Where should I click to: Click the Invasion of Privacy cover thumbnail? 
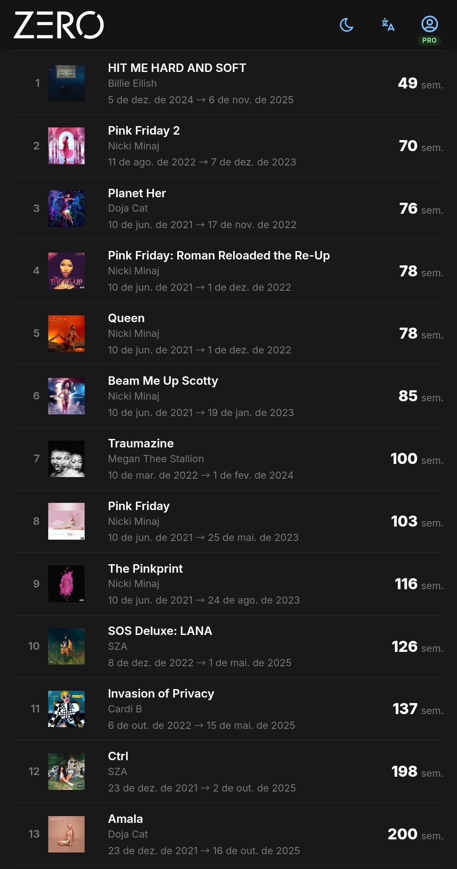[x=66, y=709]
